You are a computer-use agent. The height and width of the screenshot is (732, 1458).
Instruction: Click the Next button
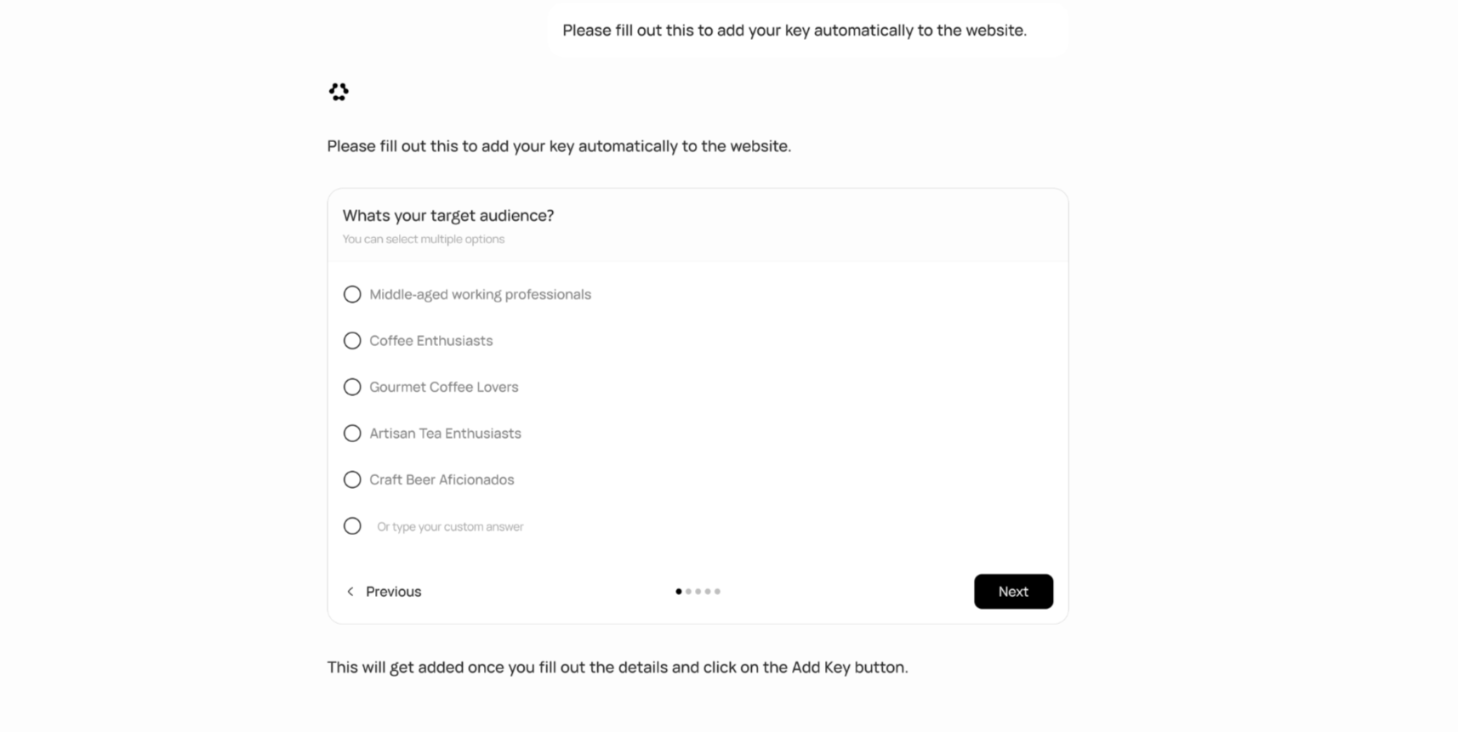click(1013, 591)
